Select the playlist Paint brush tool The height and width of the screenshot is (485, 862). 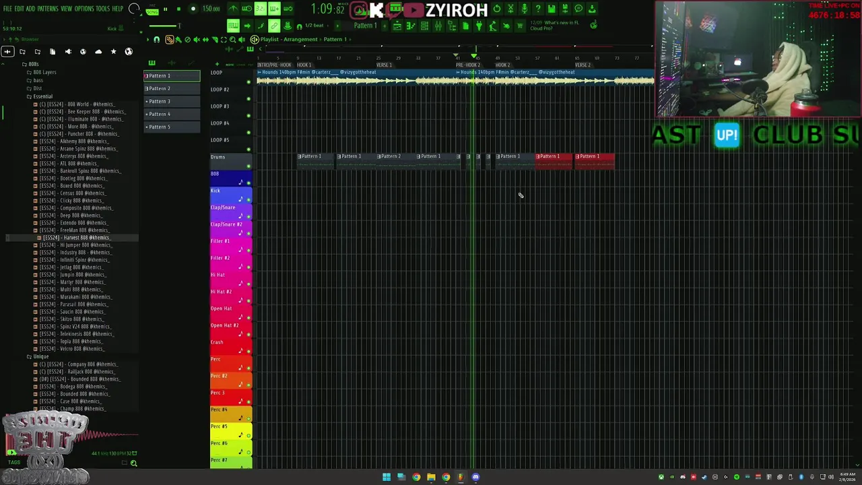pyautogui.click(x=178, y=39)
